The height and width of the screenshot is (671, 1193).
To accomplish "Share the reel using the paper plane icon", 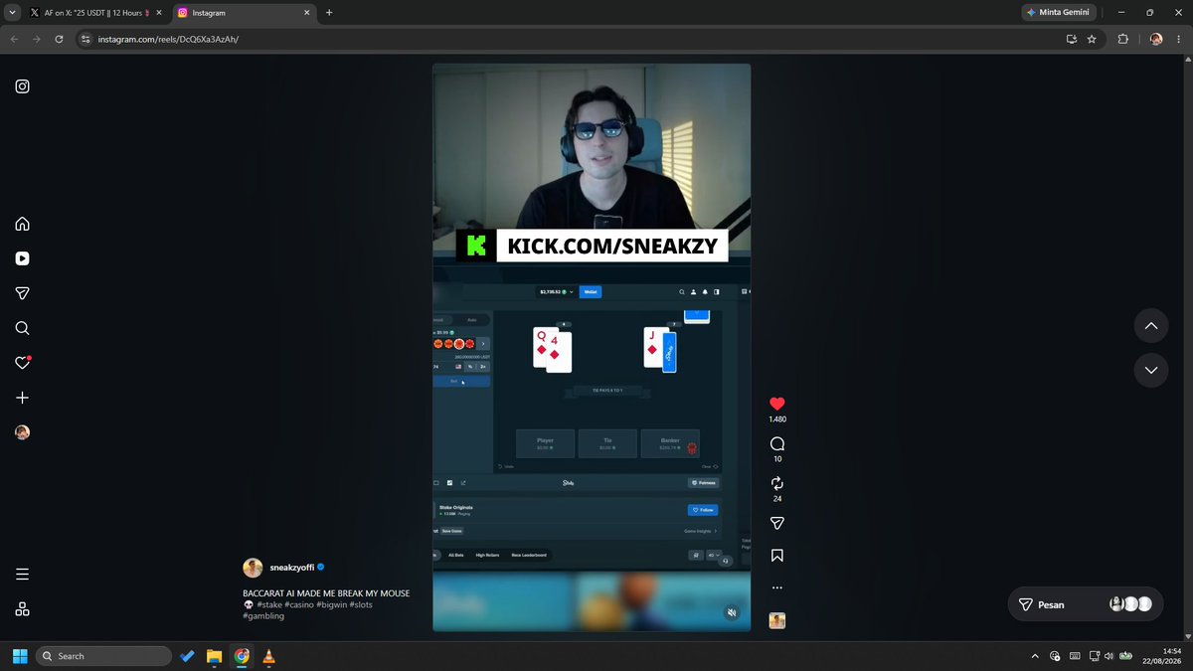I will 777,523.
